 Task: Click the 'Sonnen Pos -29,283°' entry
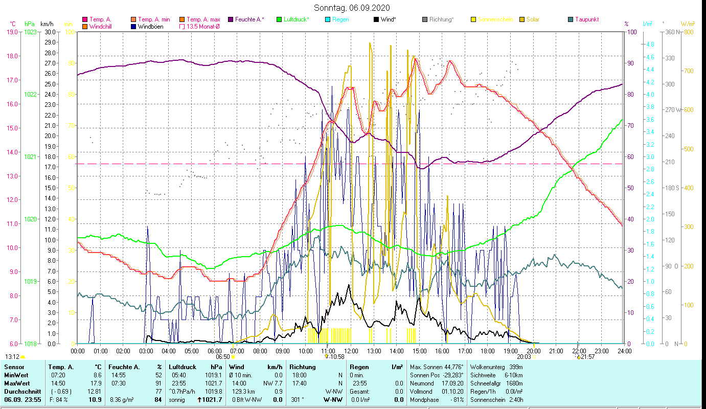tap(437, 375)
